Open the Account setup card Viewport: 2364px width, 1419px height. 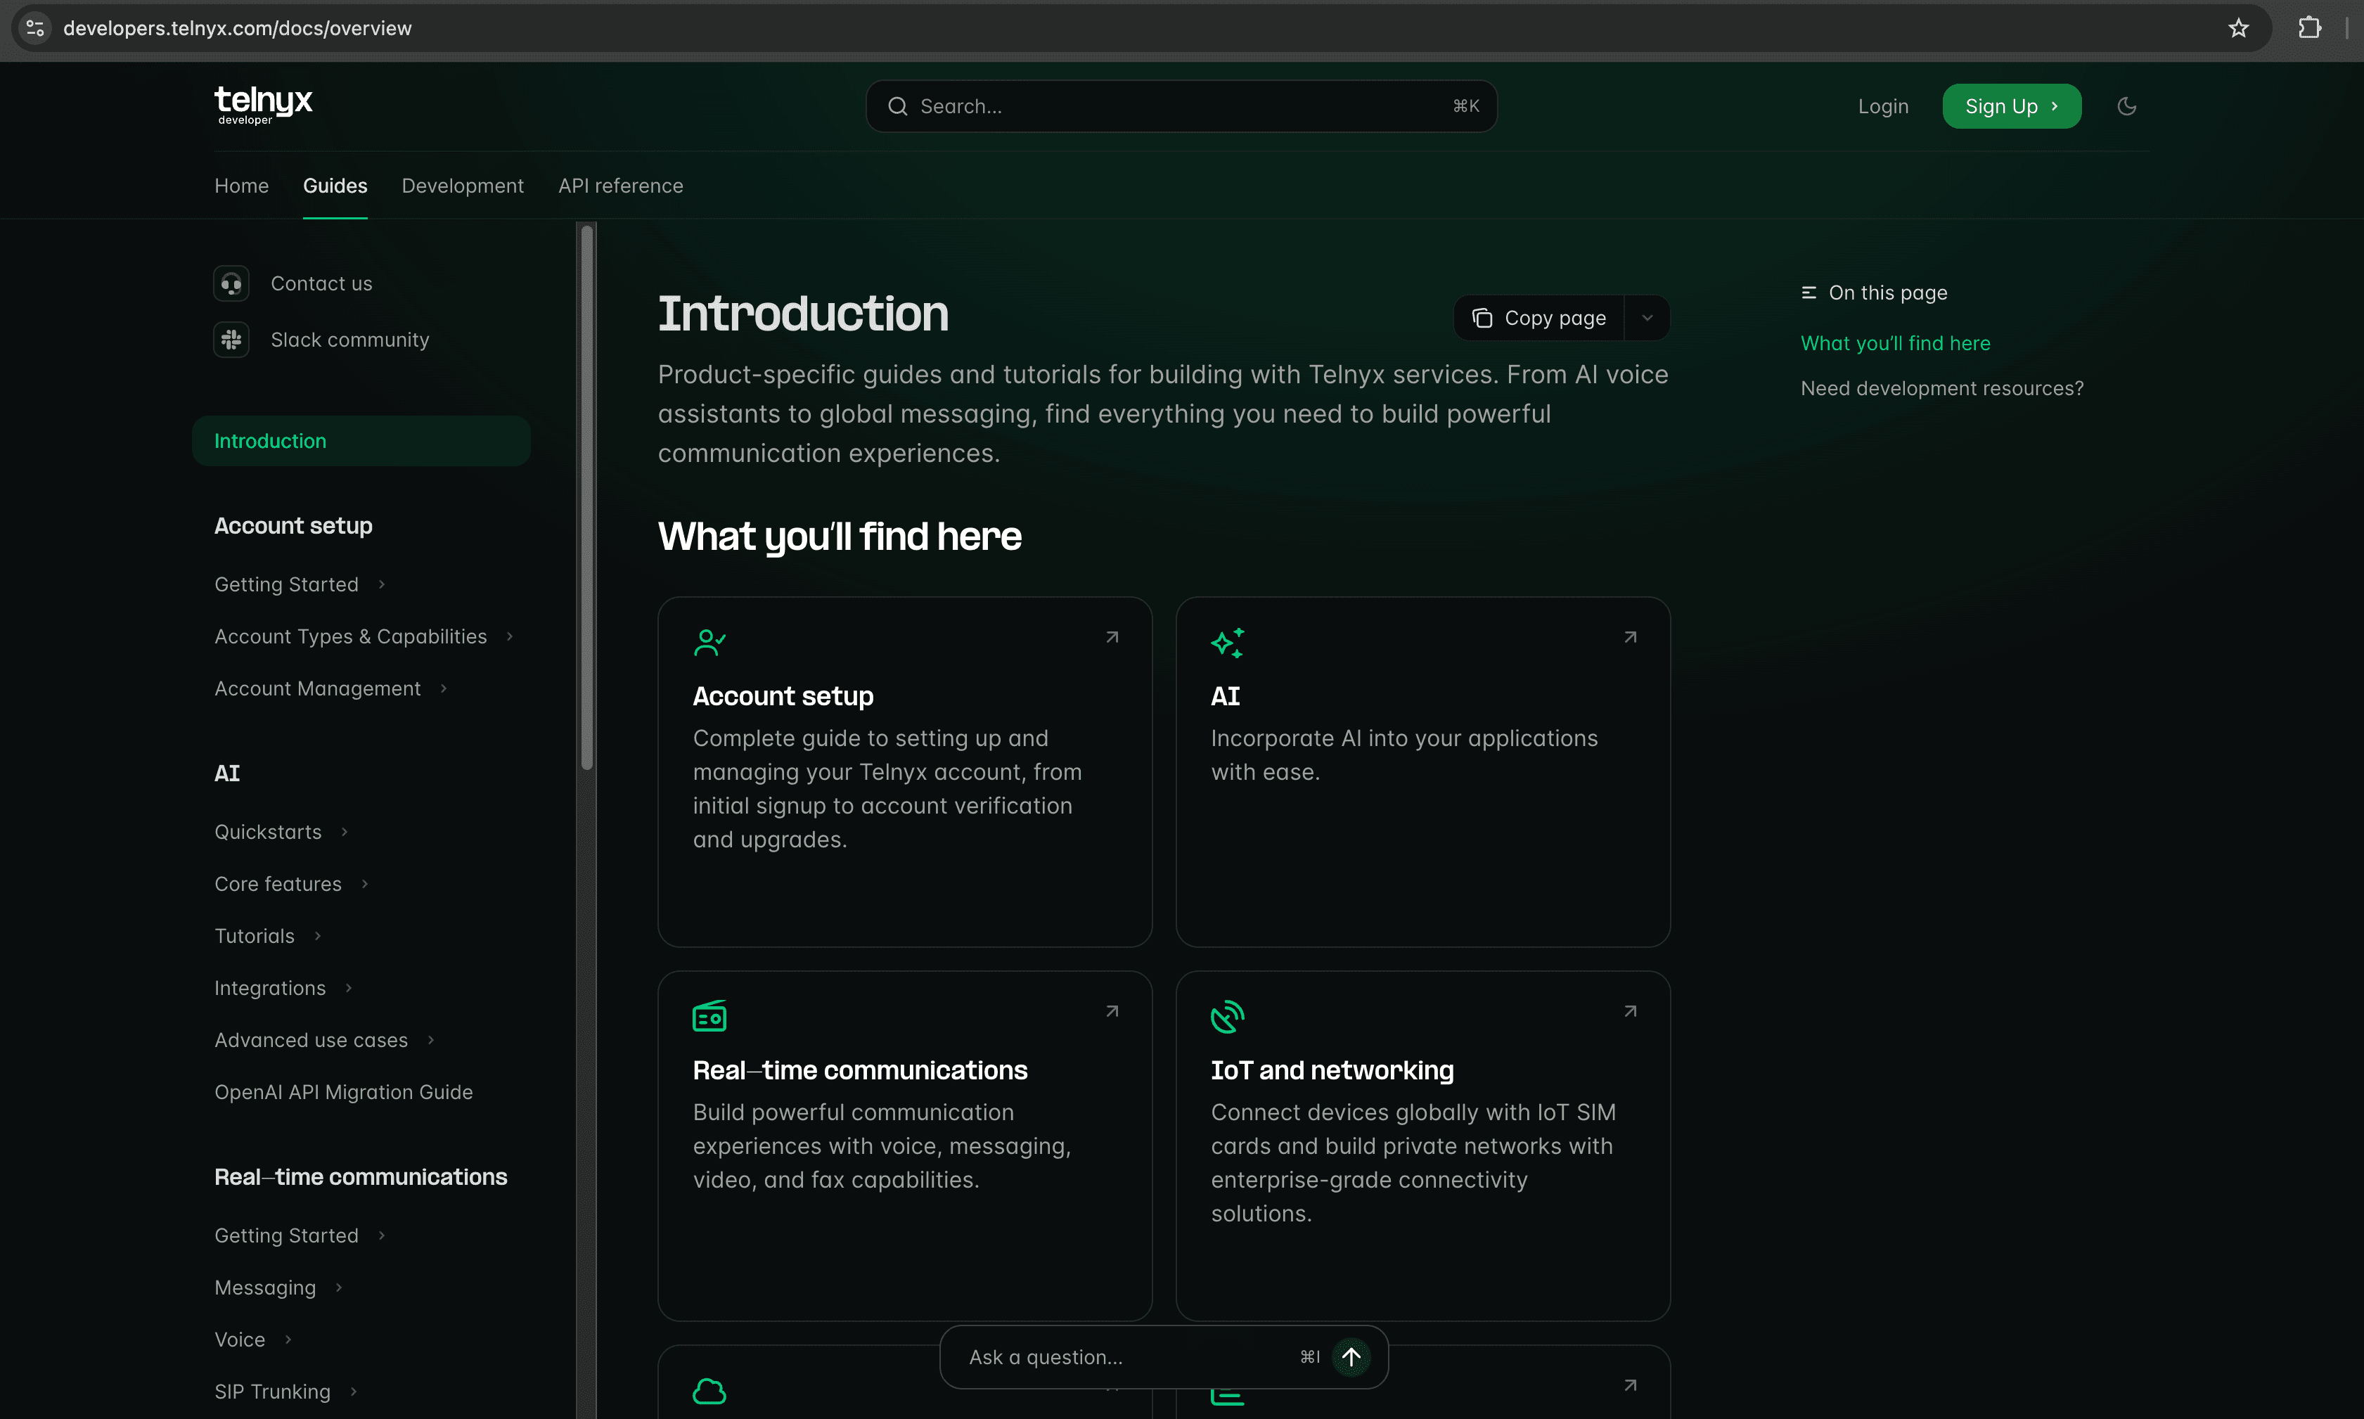coord(904,771)
